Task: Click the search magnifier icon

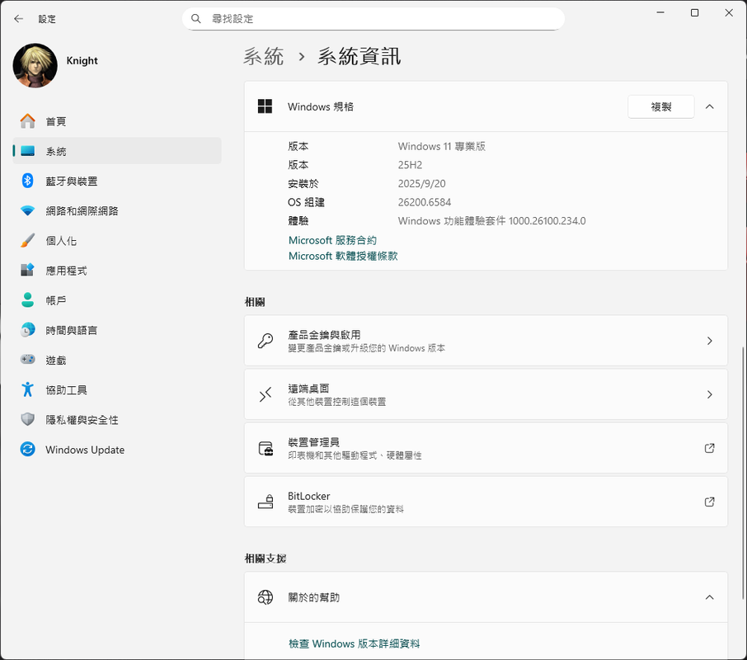Action: click(x=195, y=19)
